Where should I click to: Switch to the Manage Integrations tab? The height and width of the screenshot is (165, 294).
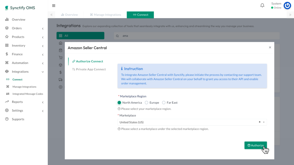coord(105,15)
